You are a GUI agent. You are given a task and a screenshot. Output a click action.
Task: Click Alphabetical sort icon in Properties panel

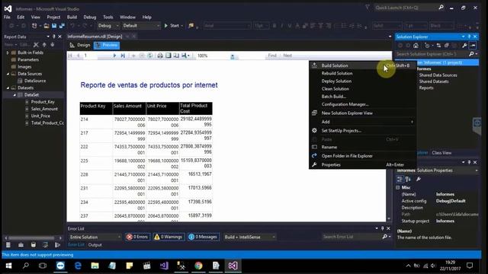[408, 179]
